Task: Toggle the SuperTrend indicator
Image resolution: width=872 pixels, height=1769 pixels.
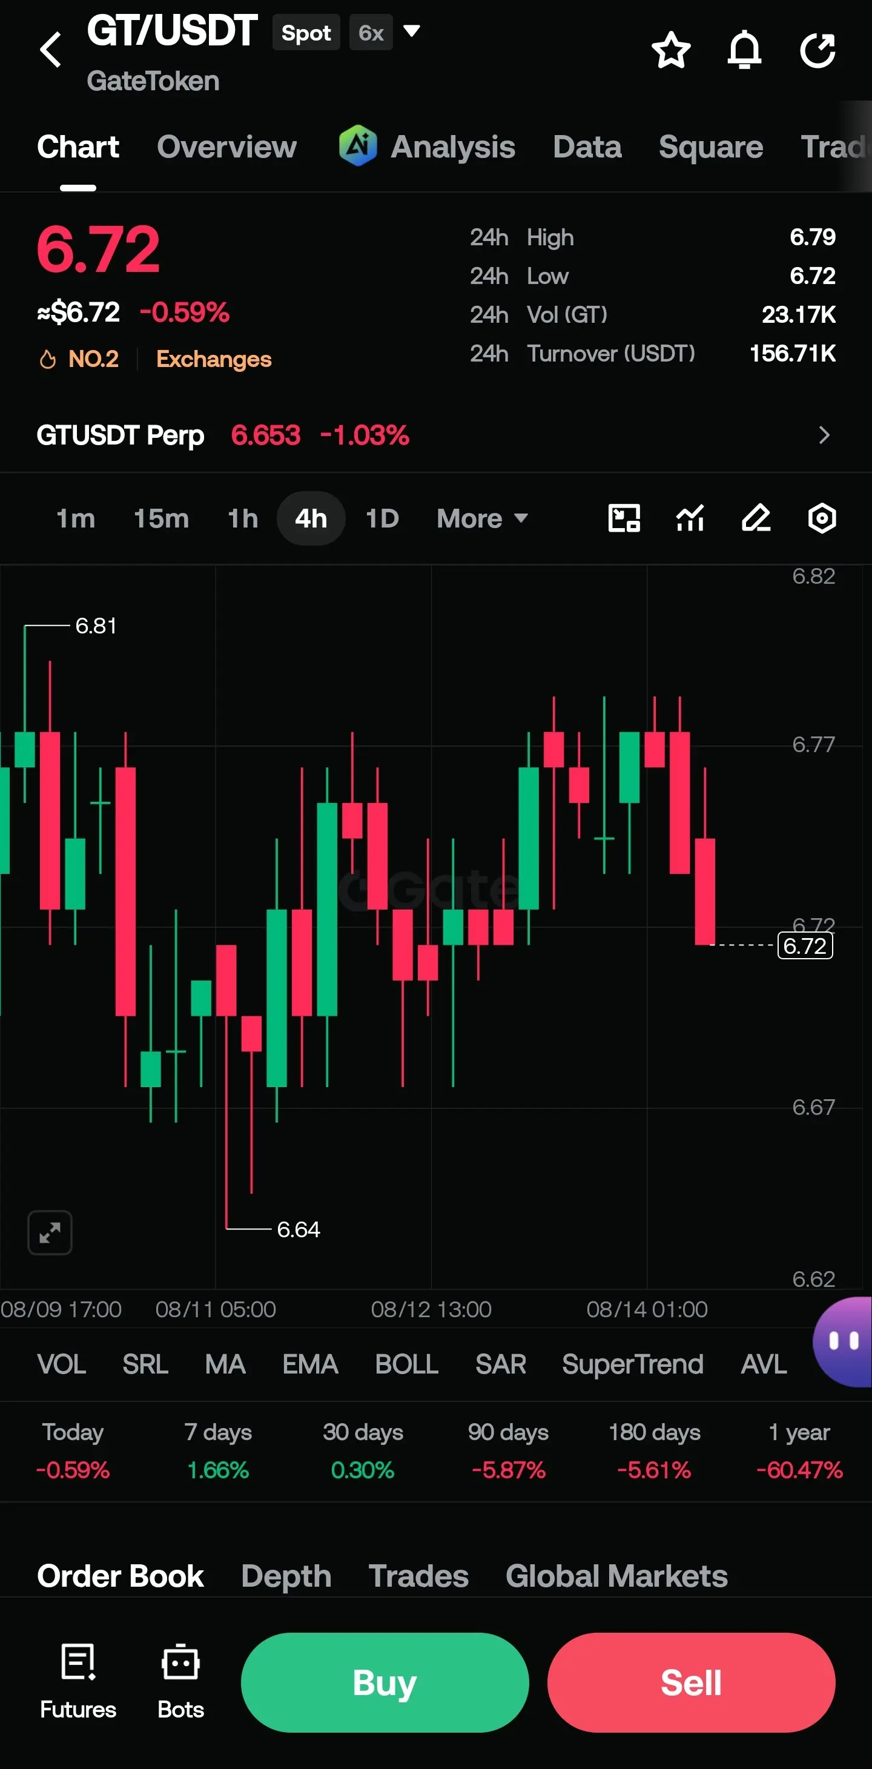Action: point(633,1364)
